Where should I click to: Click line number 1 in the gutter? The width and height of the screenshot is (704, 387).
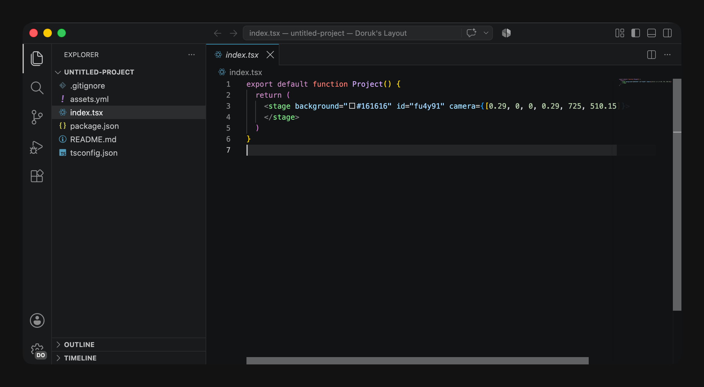(x=228, y=84)
